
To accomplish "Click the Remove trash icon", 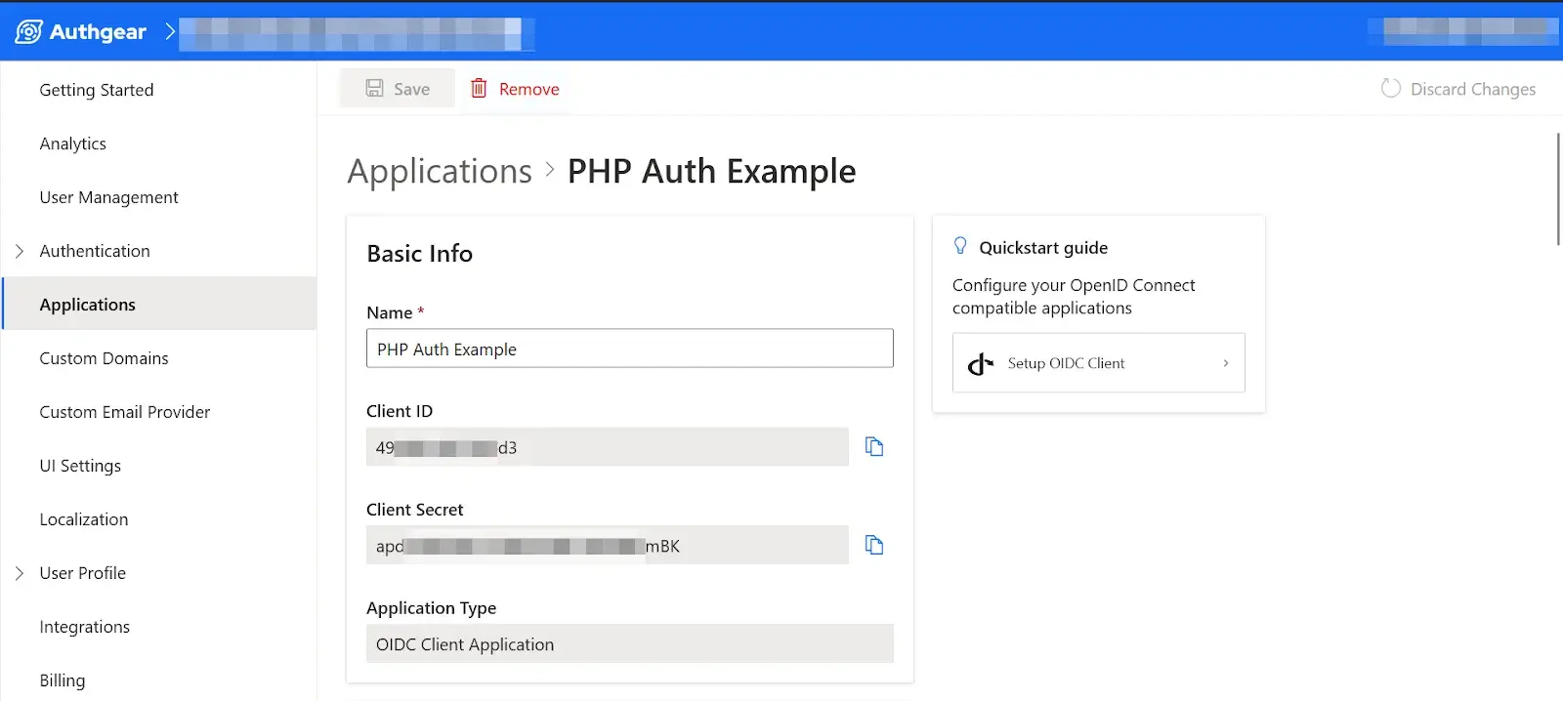I will pos(479,89).
